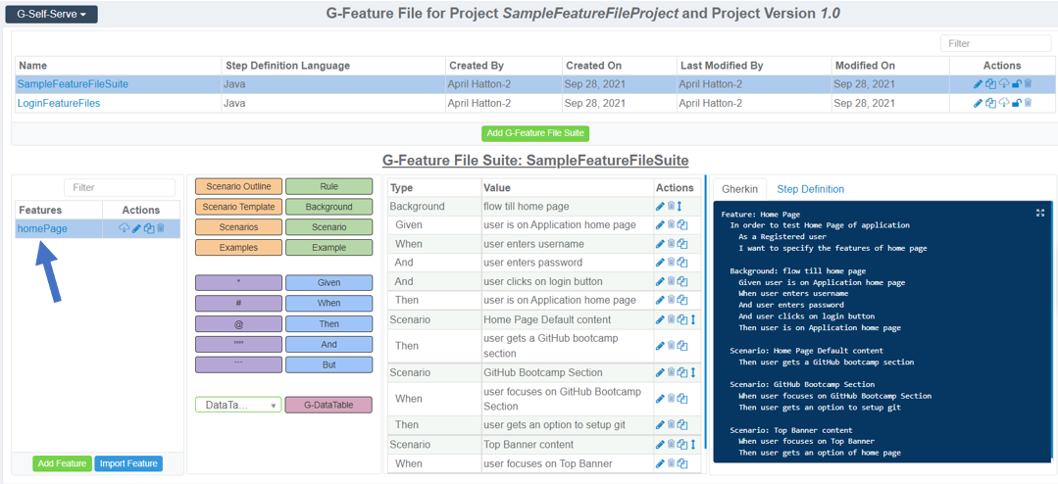Image resolution: width=1058 pixels, height=484 pixels.
Task: Delete the homePage feature
Action: pyautogui.click(x=161, y=228)
